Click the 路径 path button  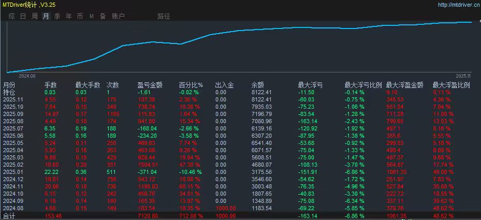point(164,16)
